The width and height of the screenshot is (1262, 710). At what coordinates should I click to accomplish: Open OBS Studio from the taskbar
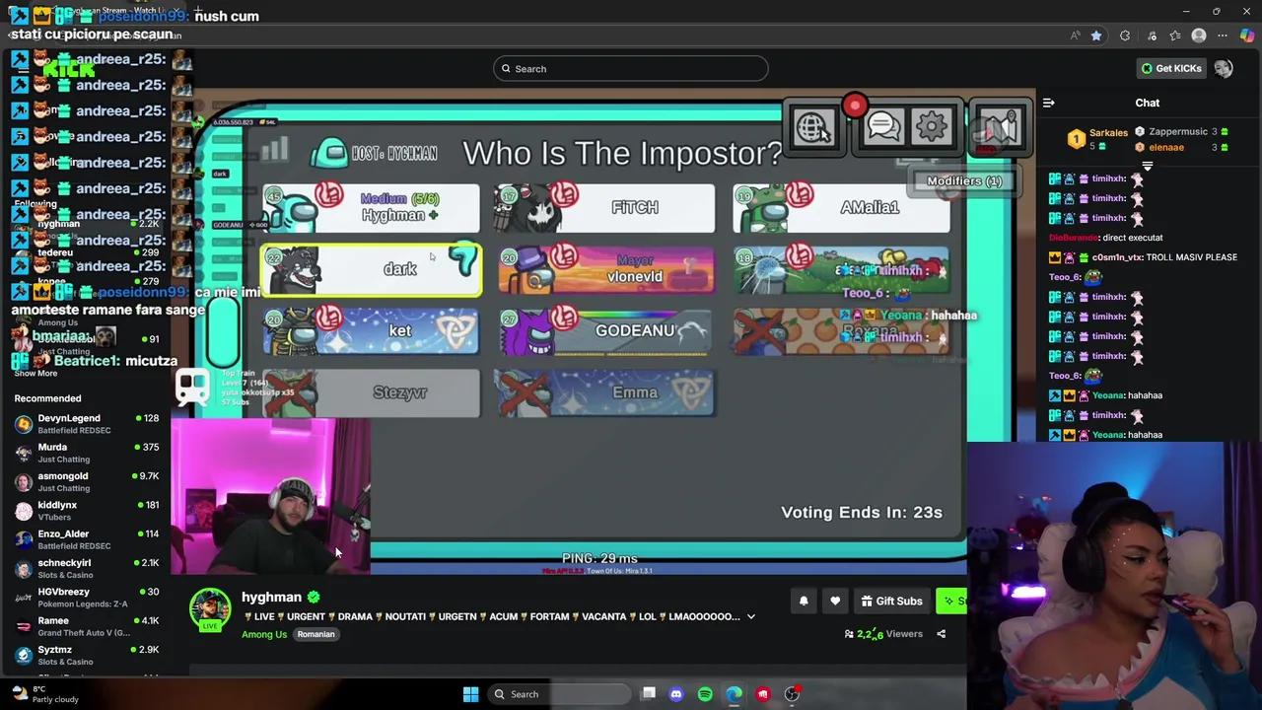point(792,694)
